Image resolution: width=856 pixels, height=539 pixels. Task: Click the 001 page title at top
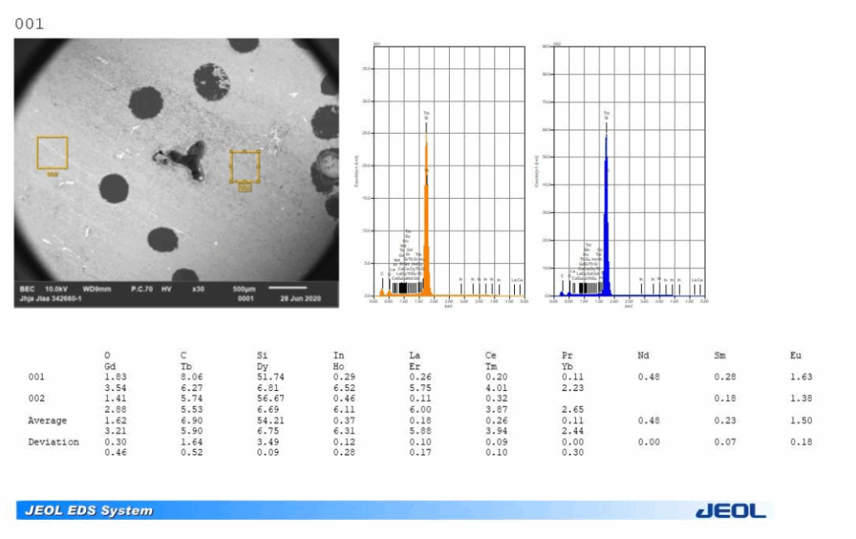tap(28, 24)
